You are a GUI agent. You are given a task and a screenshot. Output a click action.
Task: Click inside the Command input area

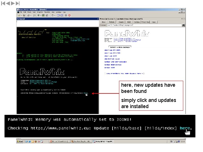(58, 23)
